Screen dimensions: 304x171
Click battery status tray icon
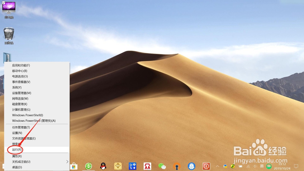tap(240, 166)
